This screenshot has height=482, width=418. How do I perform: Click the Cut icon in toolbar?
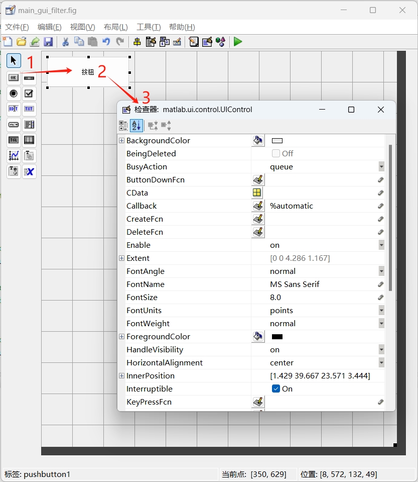click(x=65, y=42)
